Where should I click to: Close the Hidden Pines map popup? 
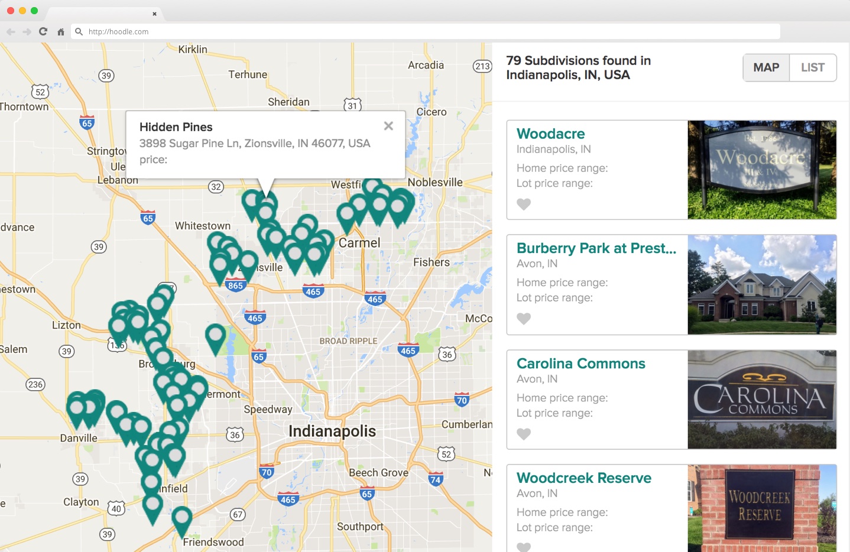[388, 126]
